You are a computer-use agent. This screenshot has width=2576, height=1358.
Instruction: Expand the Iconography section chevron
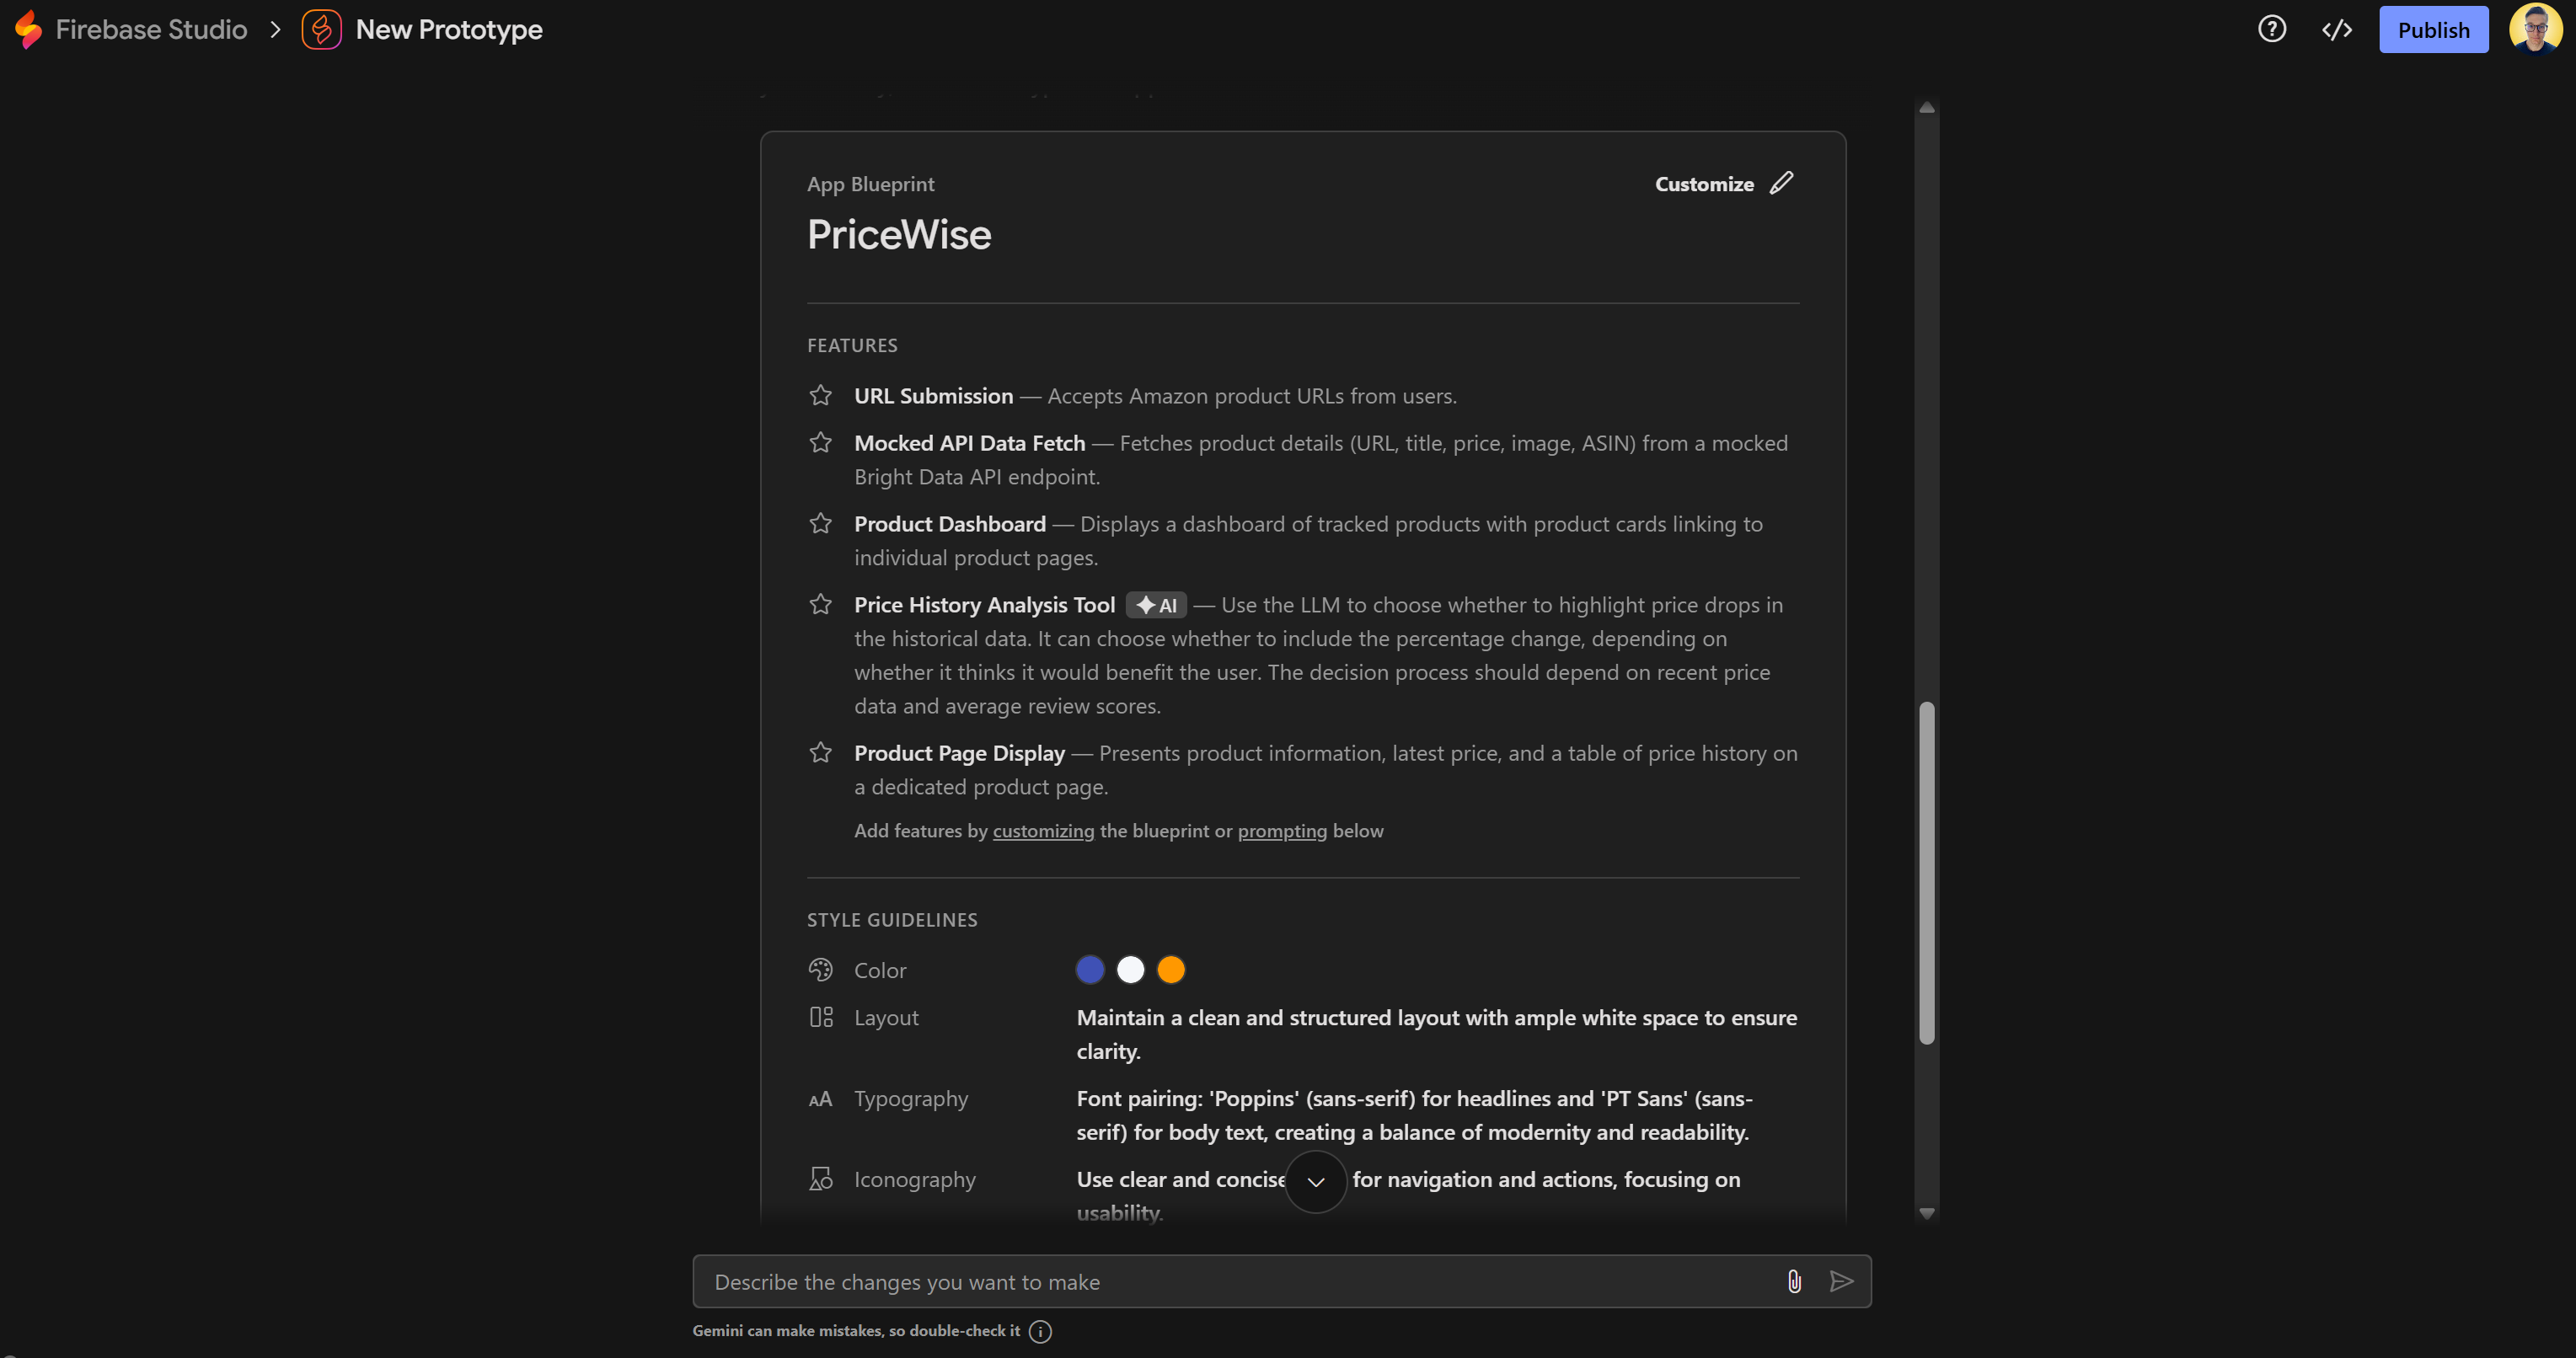1315,1182
